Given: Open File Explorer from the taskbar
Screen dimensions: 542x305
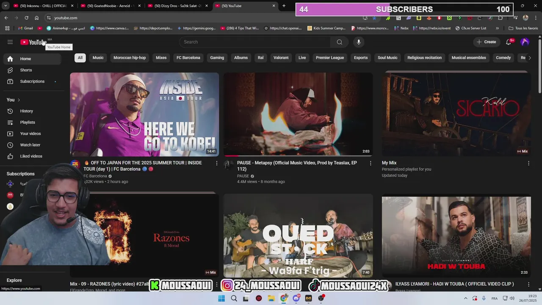Looking at the screenshot, I should pyautogui.click(x=271, y=298).
